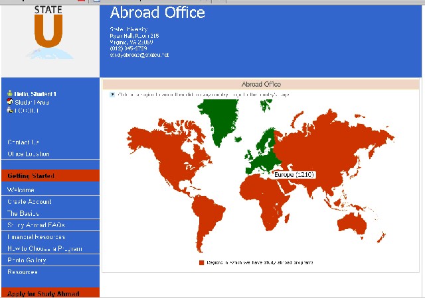Open the Office Location link
Image resolution: width=425 pixels, height=298 pixels.
coord(29,154)
